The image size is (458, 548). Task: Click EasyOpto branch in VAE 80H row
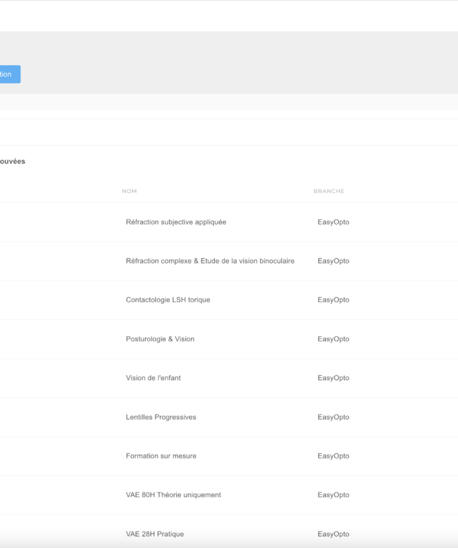click(x=334, y=495)
